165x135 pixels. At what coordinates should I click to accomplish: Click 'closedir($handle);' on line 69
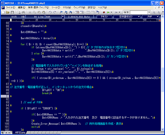point(33,26)
